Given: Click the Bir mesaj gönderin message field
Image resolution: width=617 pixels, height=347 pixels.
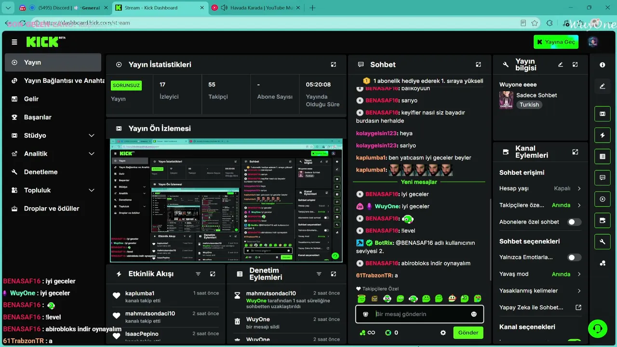Looking at the screenshot, I should coord(420,314).
